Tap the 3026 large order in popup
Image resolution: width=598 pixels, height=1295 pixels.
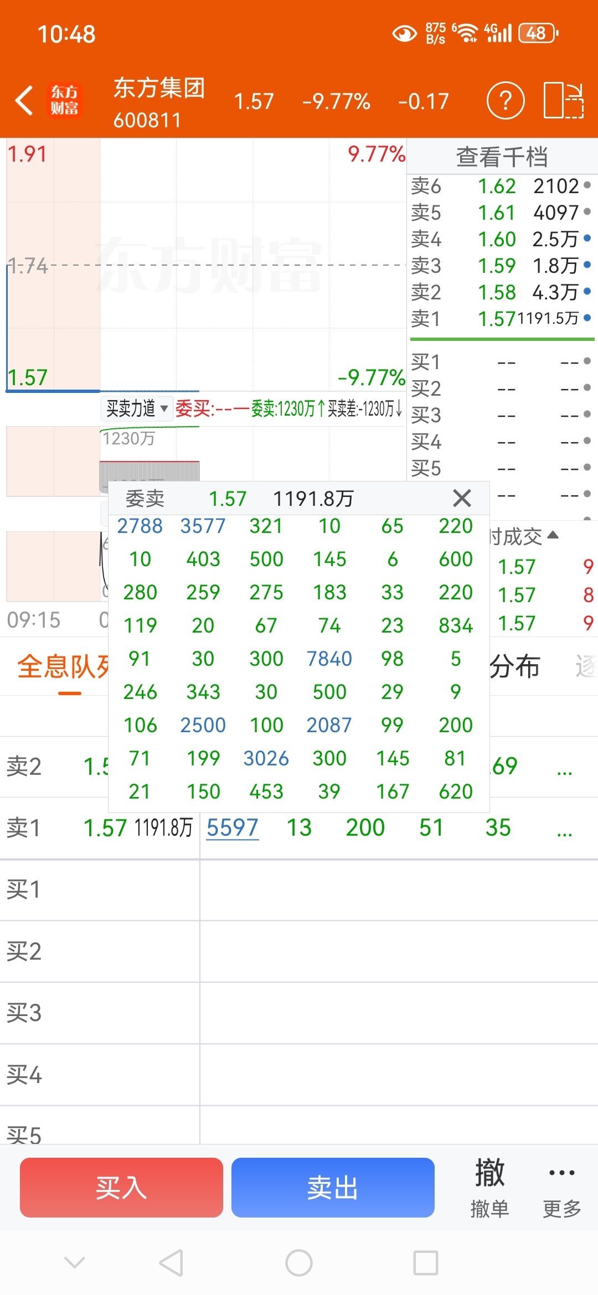[266, 758]
